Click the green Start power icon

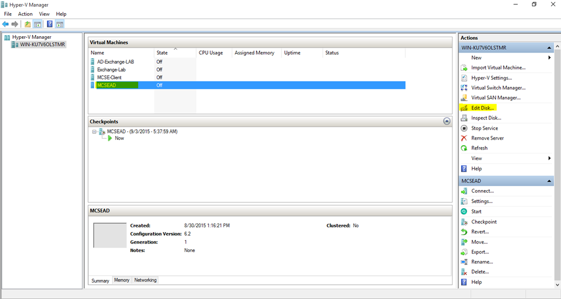click(x=464, y=211)
